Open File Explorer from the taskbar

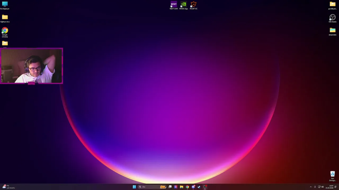pyautogui.click(x=181, y=187)
